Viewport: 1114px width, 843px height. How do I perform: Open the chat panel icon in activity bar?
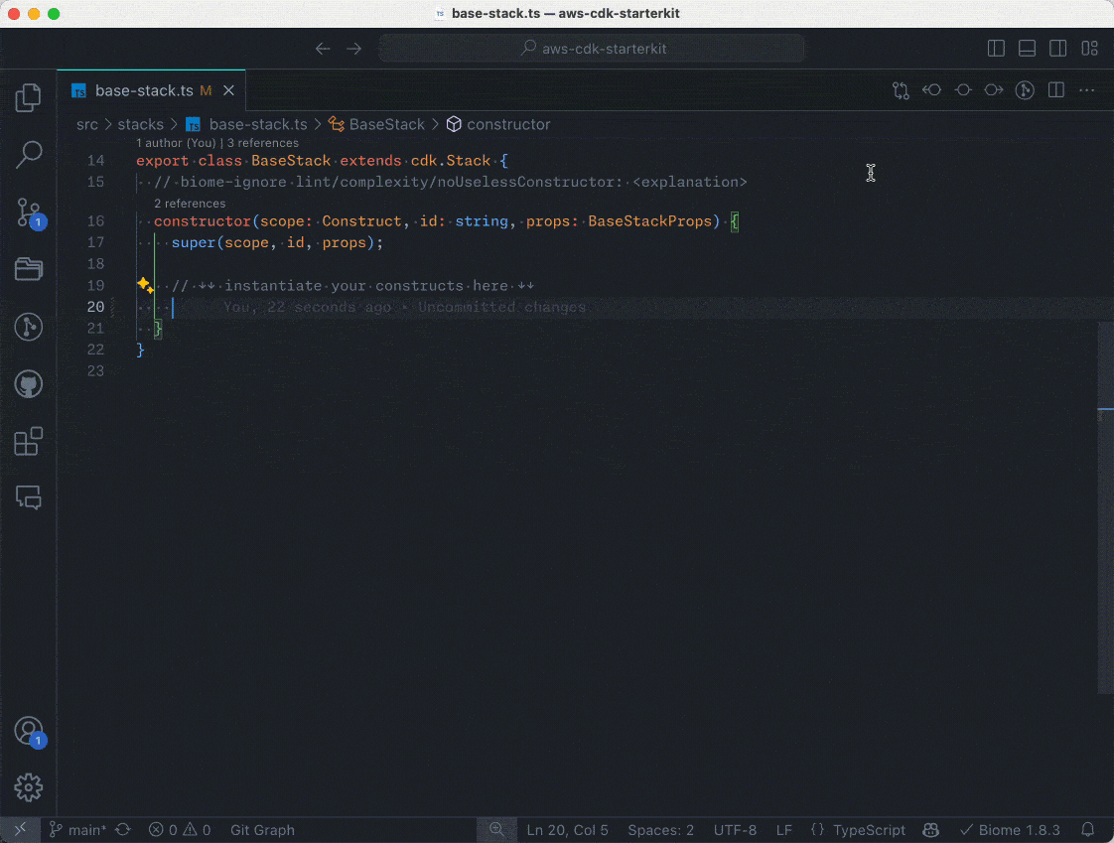coord(29,497)
